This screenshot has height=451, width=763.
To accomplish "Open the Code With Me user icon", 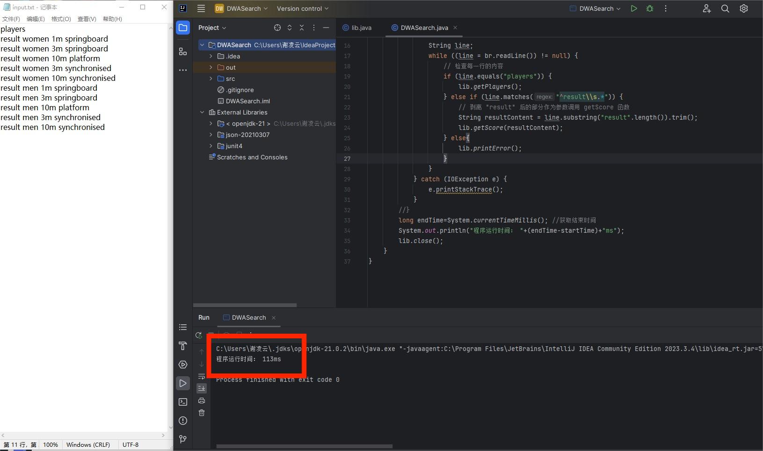I will 707,8.
